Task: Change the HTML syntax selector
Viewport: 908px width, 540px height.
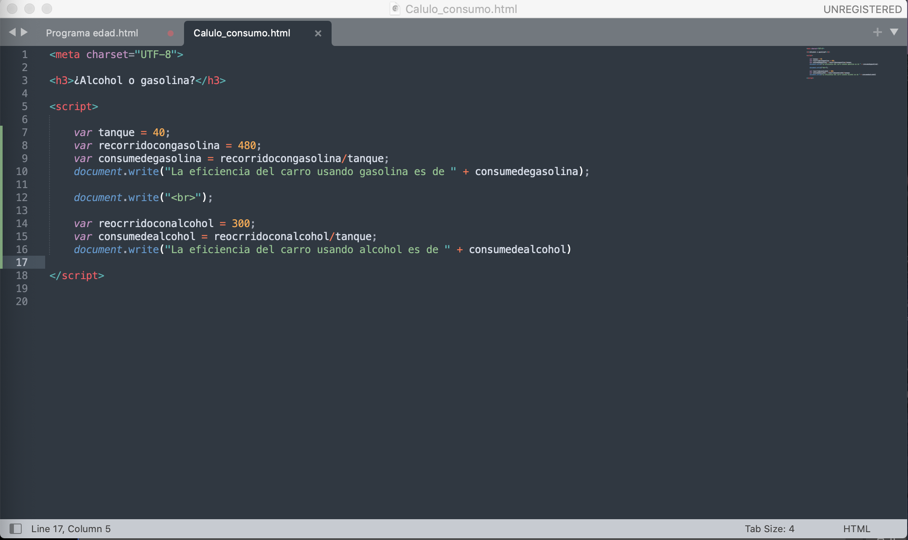Action: (856, 529)
